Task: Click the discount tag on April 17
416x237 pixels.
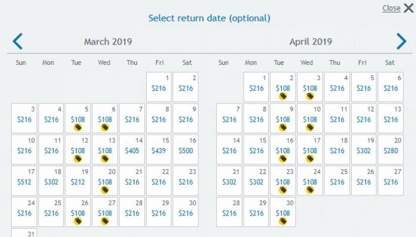Action: pos(310,159)
